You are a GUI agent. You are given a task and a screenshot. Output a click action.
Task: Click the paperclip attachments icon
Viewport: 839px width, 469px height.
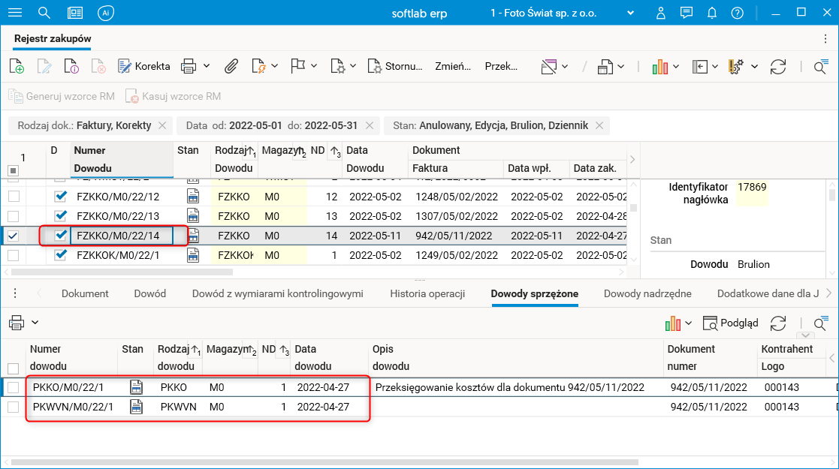pos(231,66)
